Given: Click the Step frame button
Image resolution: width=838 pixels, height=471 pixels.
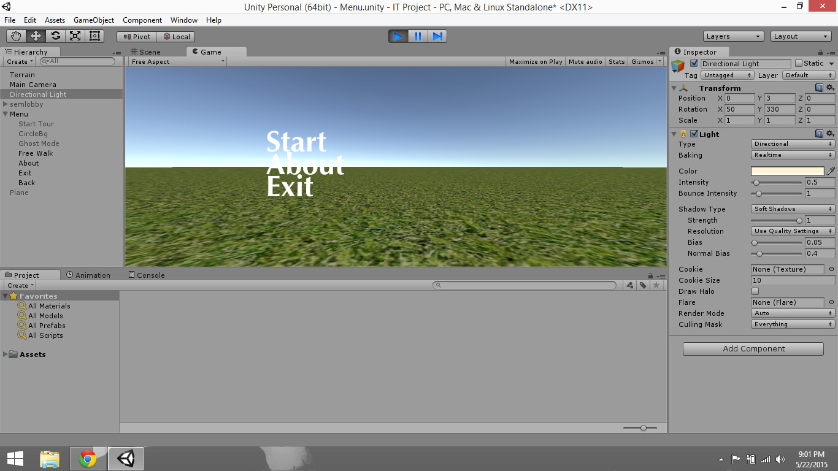Looking at the screenshot, I should (437, 36).
